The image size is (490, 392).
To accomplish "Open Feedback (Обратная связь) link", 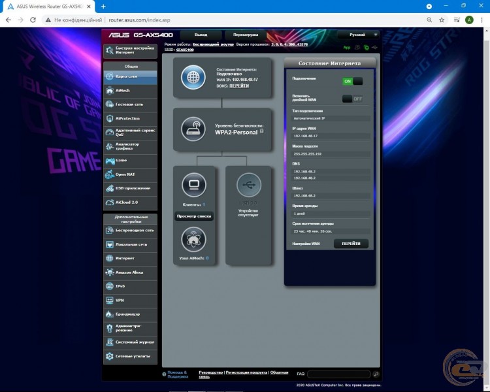I will pos(279,372).
